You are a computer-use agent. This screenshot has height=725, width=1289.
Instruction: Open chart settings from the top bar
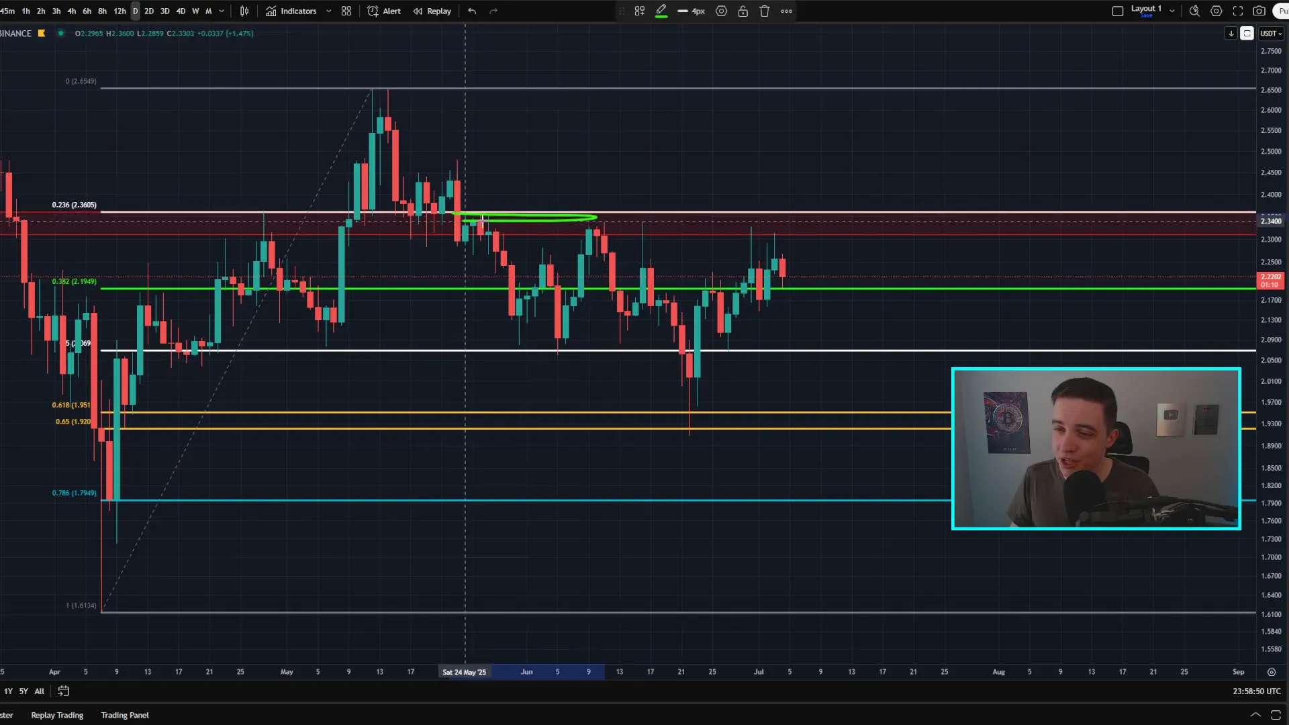point(1216,11)
